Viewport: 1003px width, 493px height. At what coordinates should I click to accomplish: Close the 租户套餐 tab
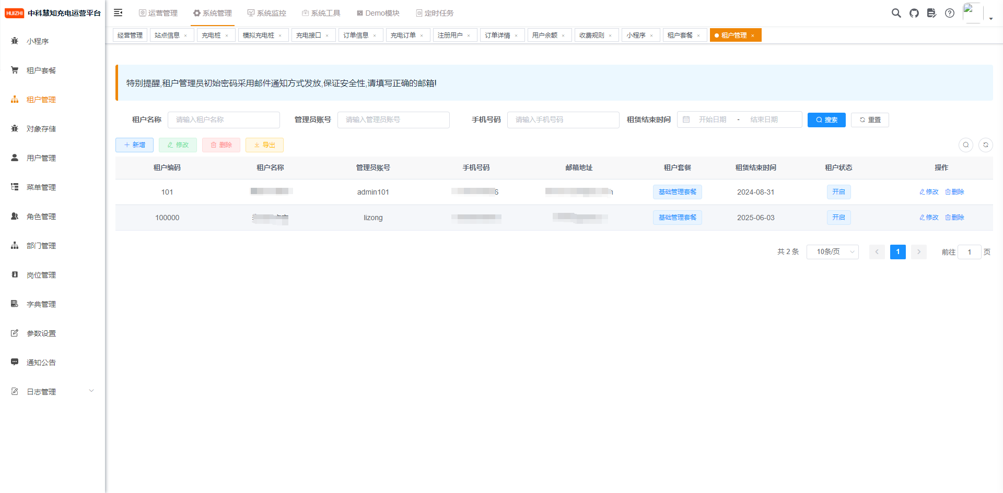(x=698, y=35)
